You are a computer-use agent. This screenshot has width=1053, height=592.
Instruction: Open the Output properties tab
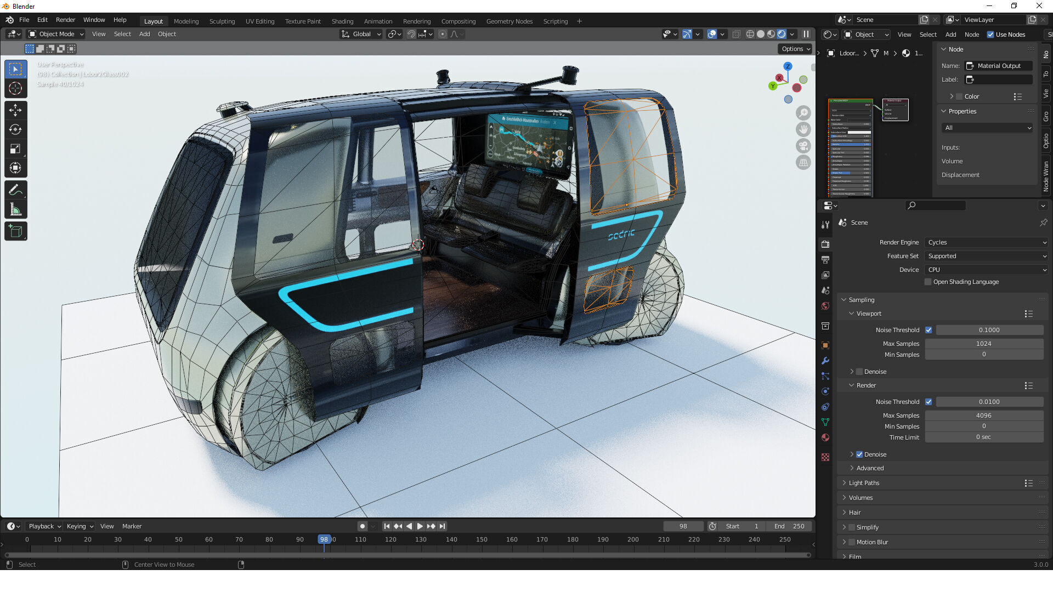coord(825,259)
